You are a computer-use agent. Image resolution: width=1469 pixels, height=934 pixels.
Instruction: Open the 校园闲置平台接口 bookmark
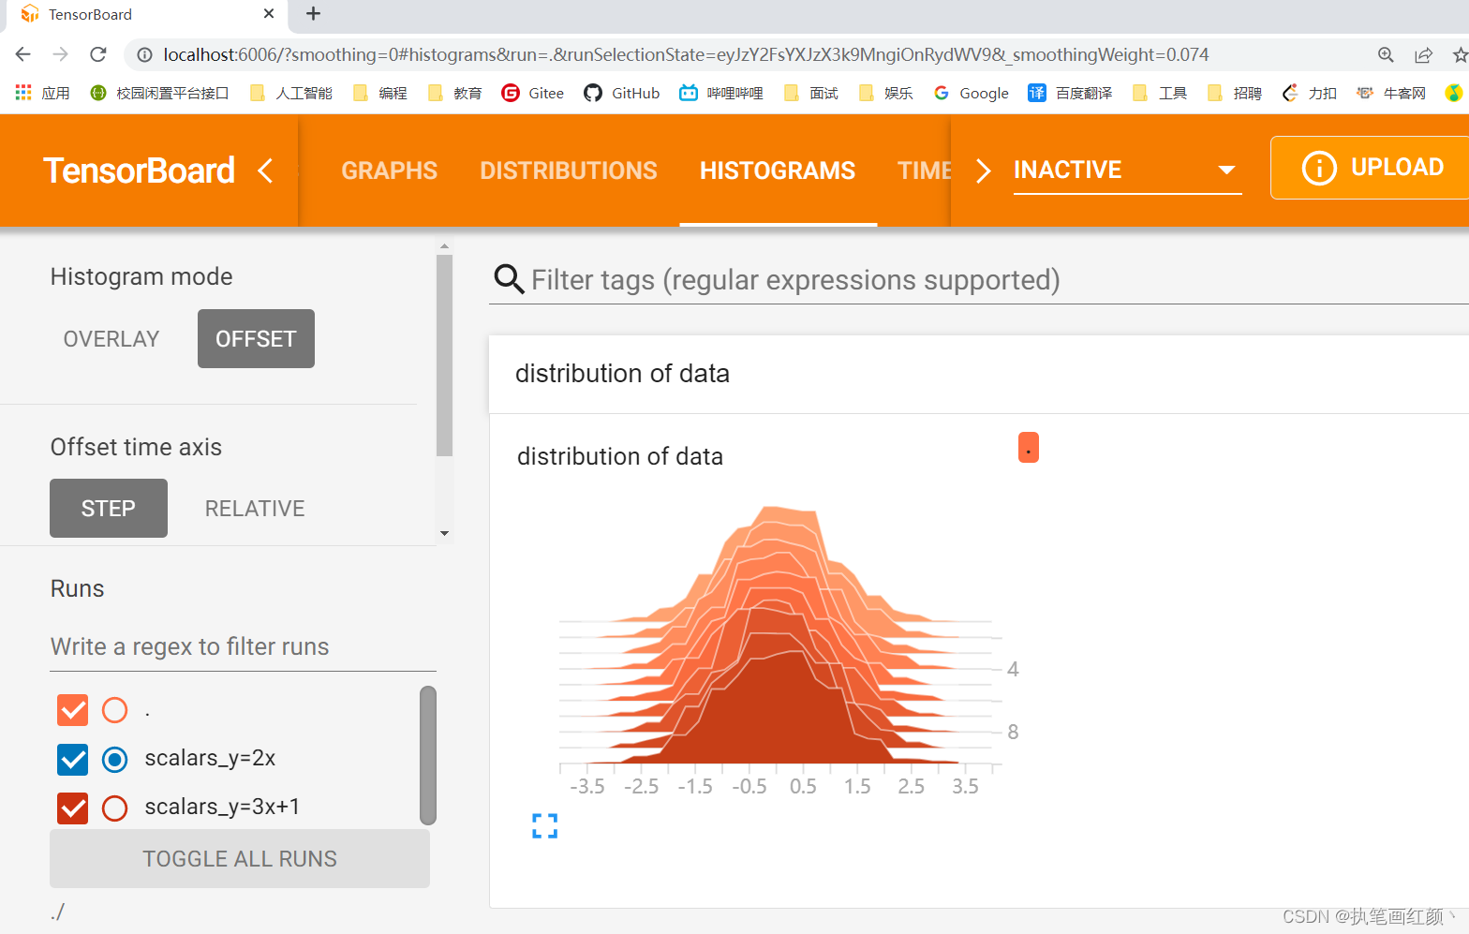pyautogui.click(x=159, y=93)
